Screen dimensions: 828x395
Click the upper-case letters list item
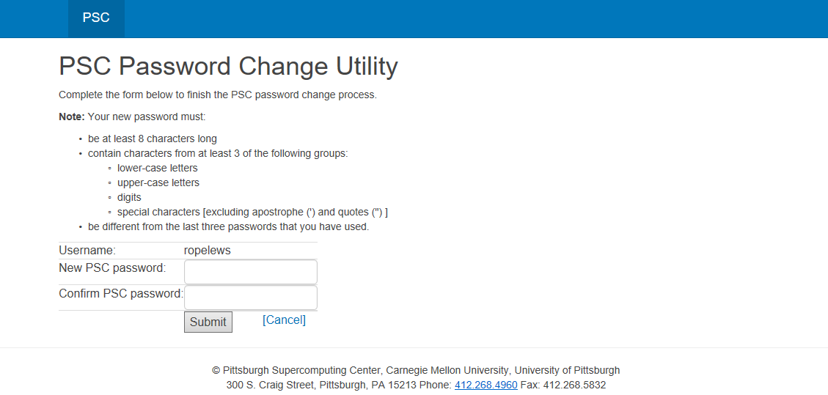(158, 183)
